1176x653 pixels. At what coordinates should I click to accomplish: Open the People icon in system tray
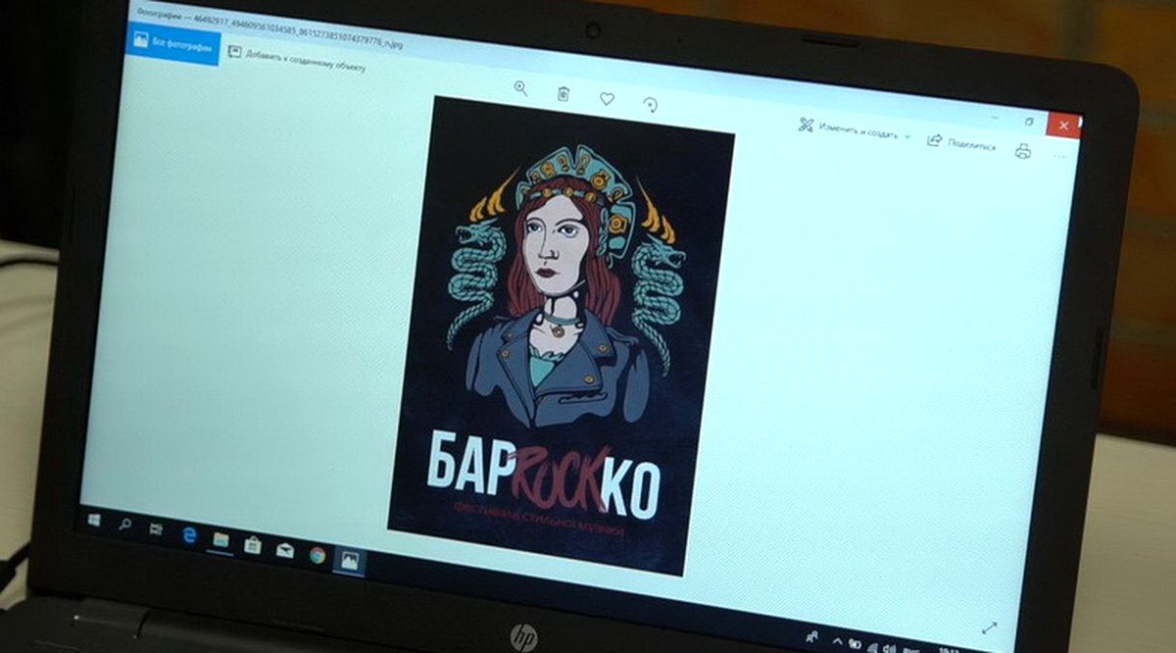(812, 636)
